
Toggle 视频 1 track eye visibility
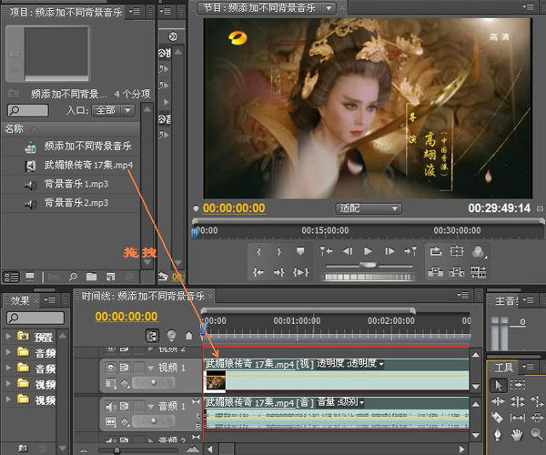(111, 368)
